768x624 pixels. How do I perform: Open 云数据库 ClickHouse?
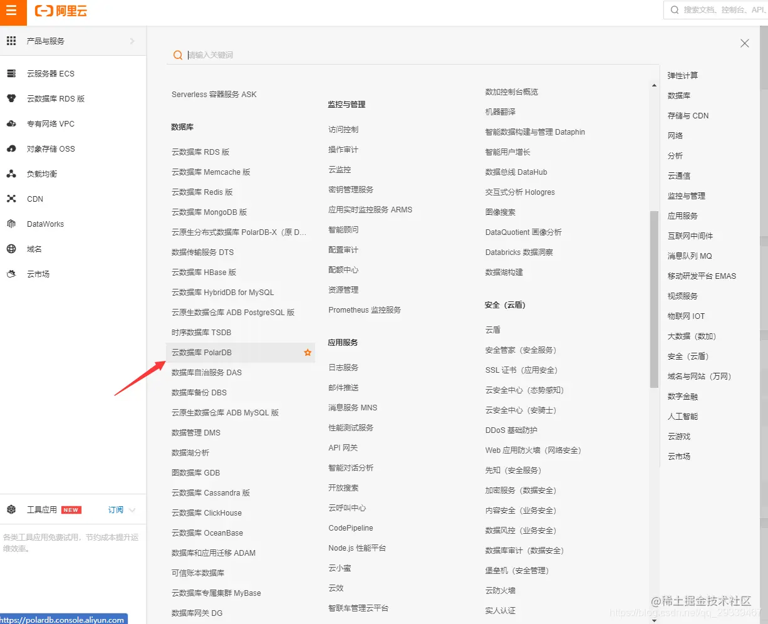(207, 513)
